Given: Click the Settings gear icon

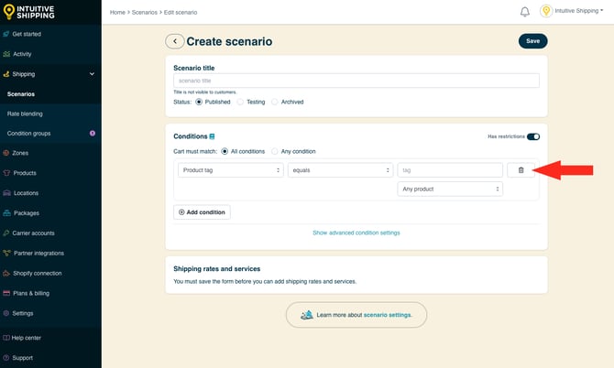Looking at the screenshot, I should 6,313.
